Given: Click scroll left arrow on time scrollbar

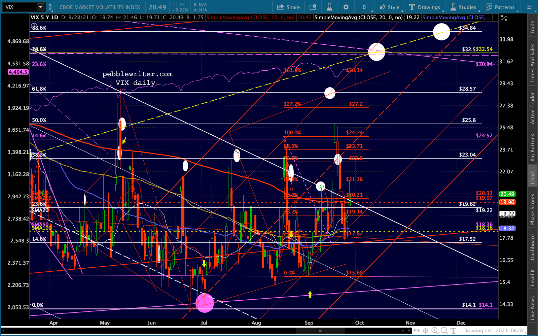Looking at the screenshot, I should [x=3, y=331].
